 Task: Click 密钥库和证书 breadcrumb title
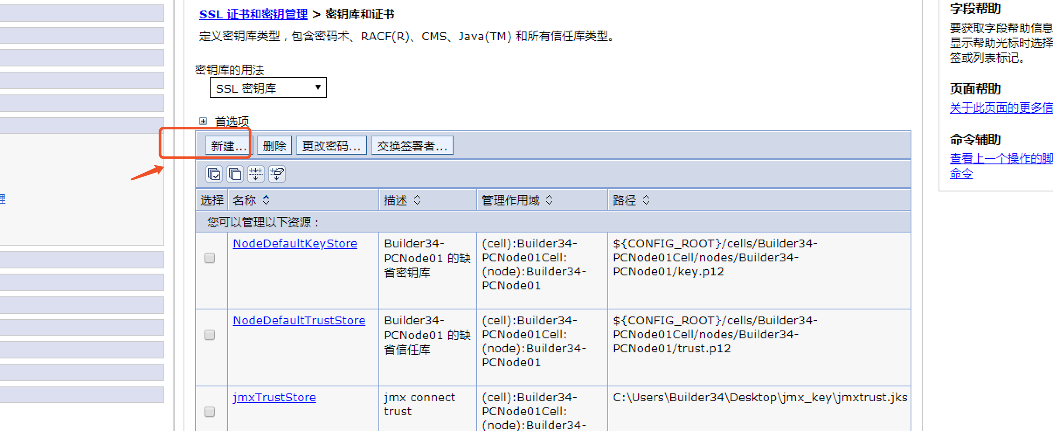360,14
